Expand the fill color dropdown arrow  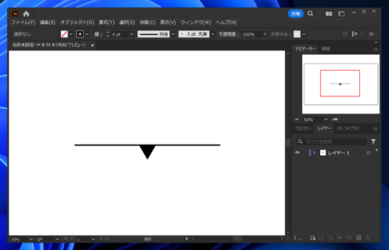pos(71,34)
